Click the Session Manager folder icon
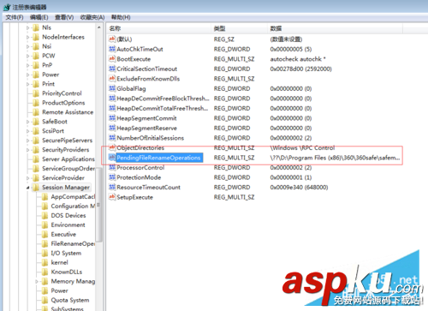428x311 pixels. (36, 188)
